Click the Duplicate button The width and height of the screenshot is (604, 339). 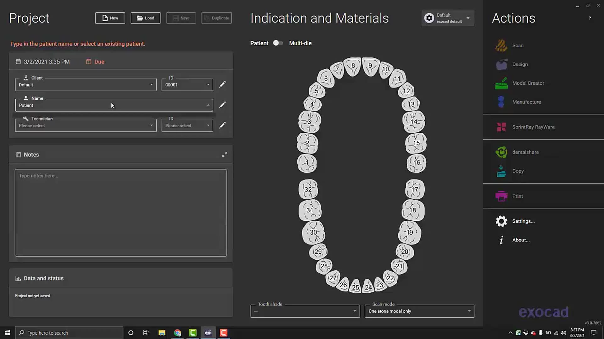tap(216, 18)
